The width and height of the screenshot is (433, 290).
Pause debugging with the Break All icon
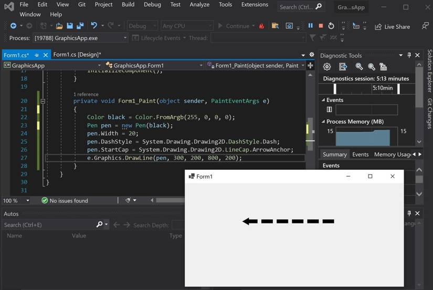311,26
